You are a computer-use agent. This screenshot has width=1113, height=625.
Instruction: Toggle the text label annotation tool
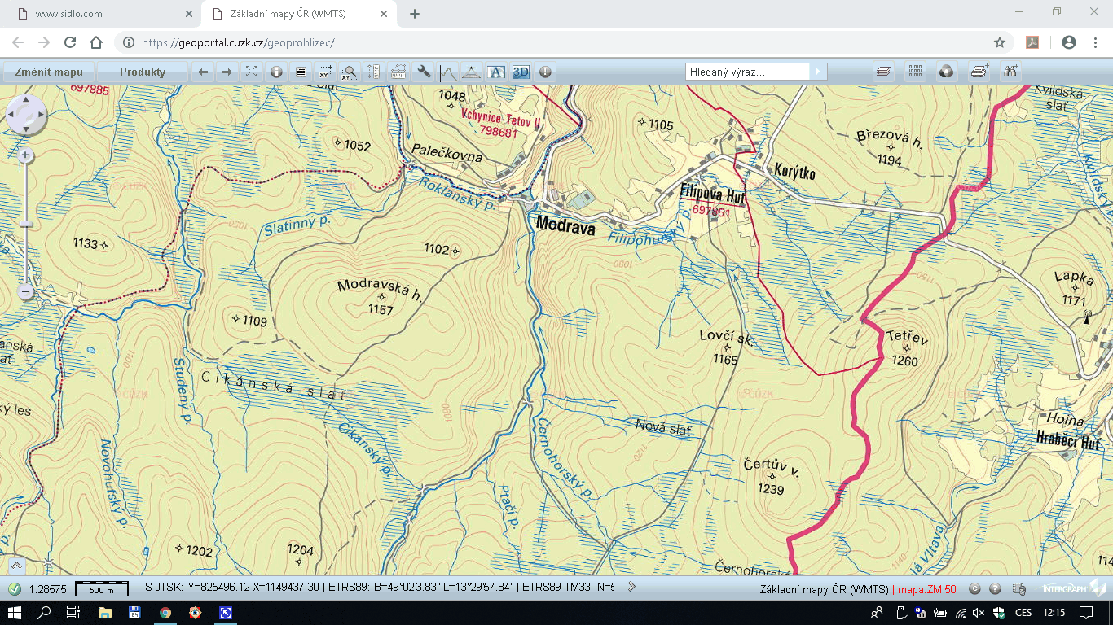496,72
